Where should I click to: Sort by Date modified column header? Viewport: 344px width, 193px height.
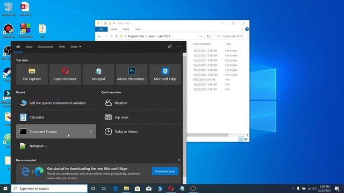tap(202, 44)
